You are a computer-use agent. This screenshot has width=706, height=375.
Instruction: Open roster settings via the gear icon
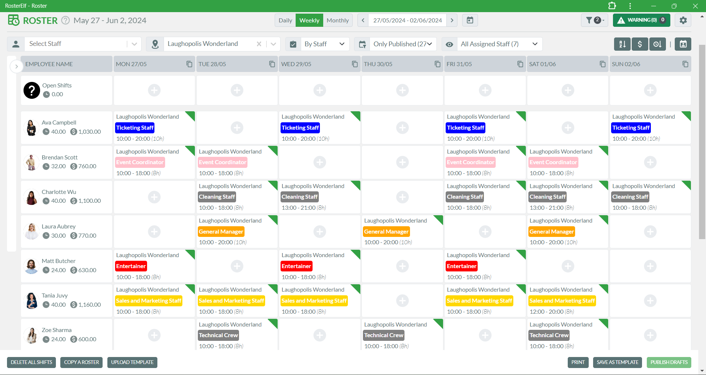point(683,20)
